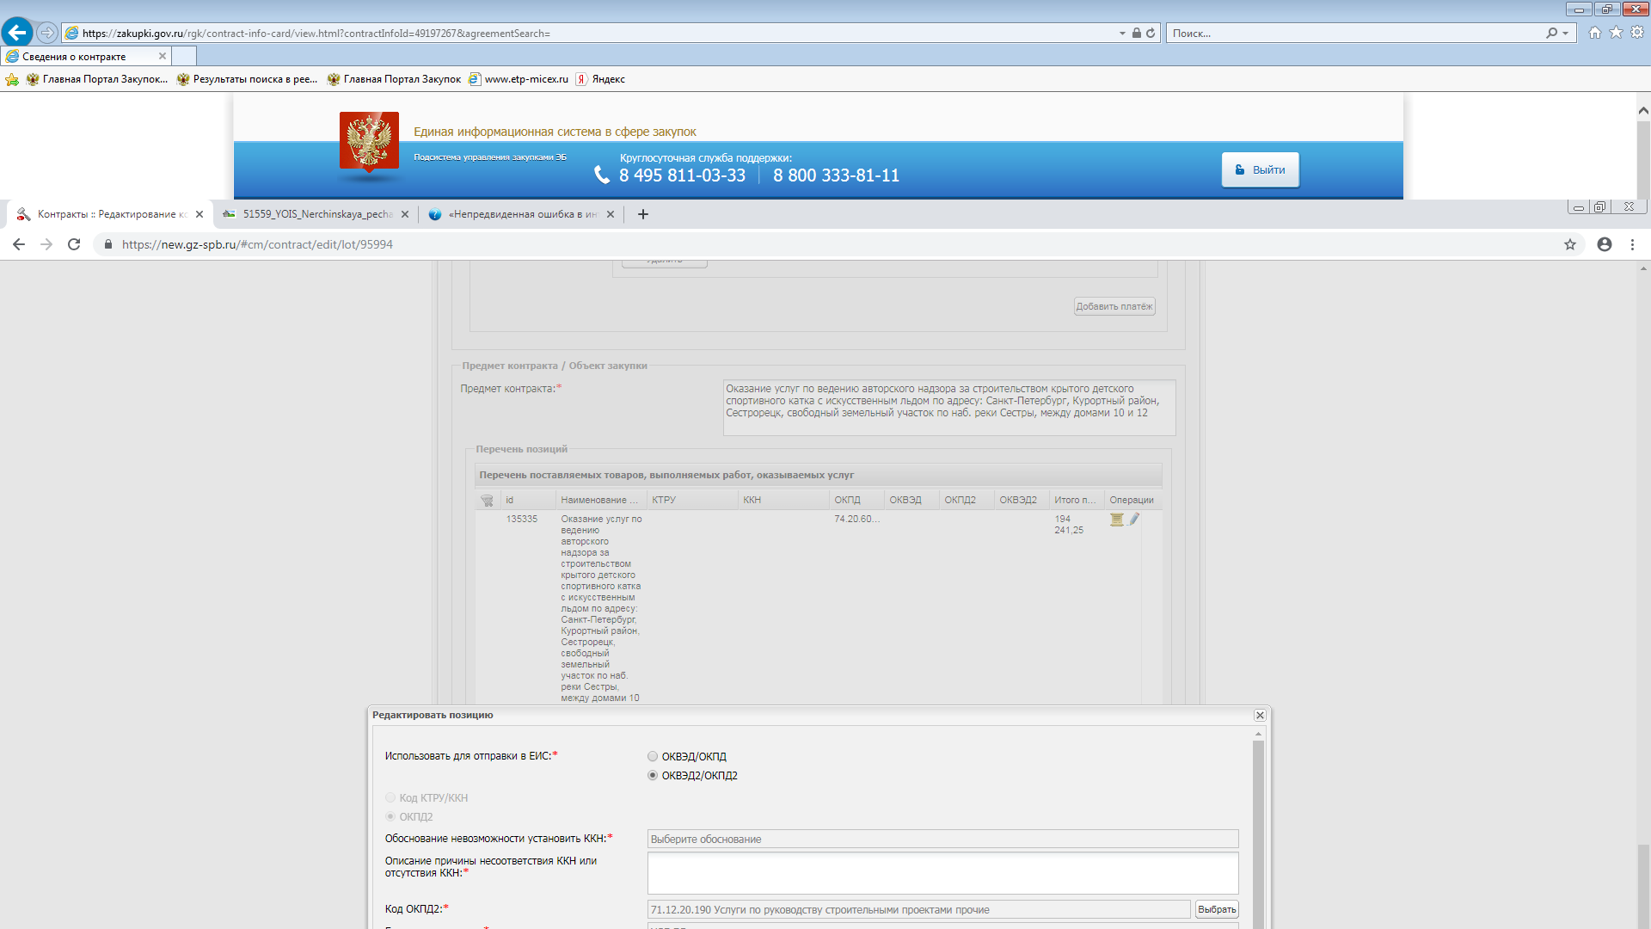Close Сведения о контракте tab
The height and width of the screenshot is (929, 1651).
click(x=163, y=56)
